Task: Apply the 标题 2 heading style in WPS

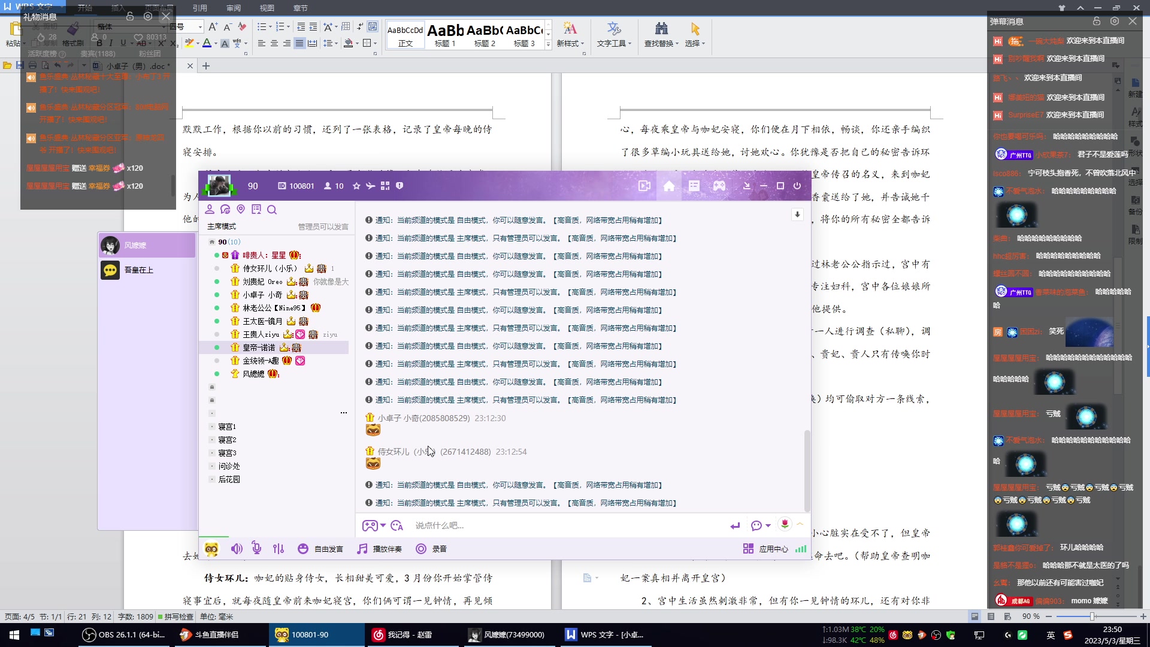Action: (x=485, y=35)
